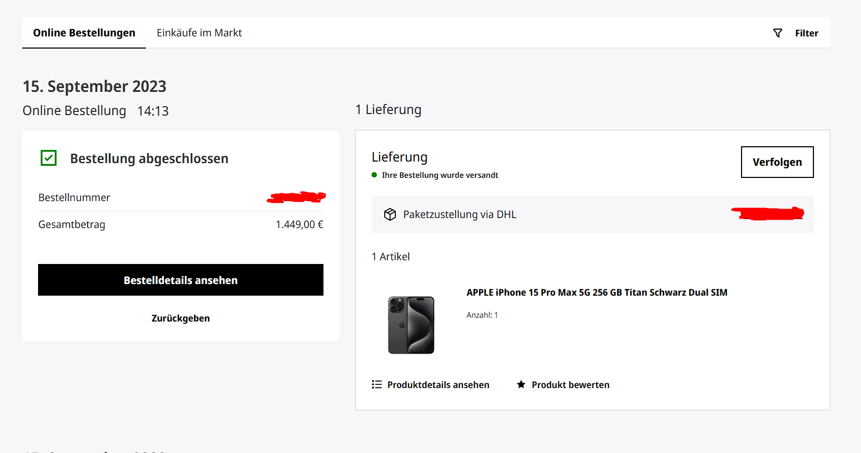Click the product details list icon
Image resolution: width=861 pixels, height=453 pixels.
[x=377, y=384]
